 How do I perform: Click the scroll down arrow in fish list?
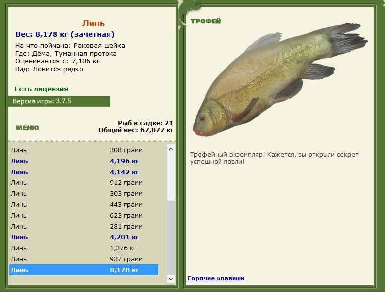coord(171,279)
